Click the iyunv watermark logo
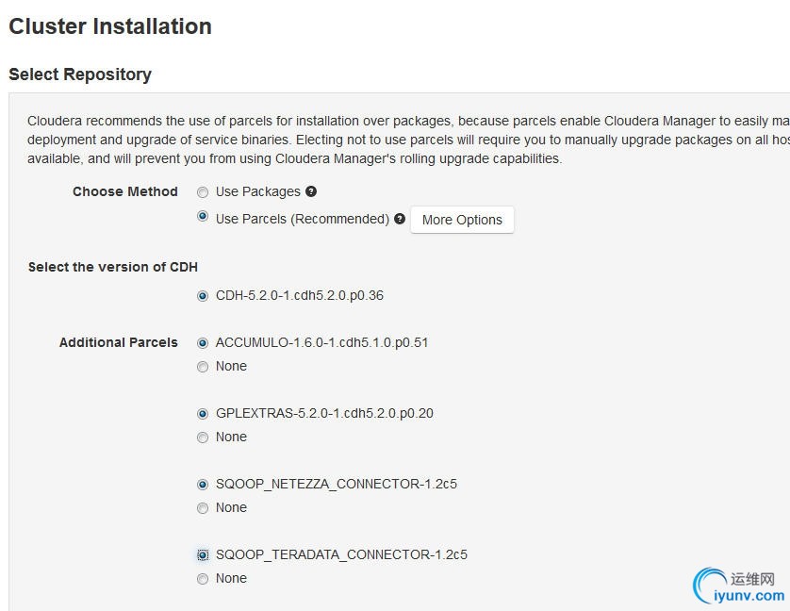 coord(709,584)
